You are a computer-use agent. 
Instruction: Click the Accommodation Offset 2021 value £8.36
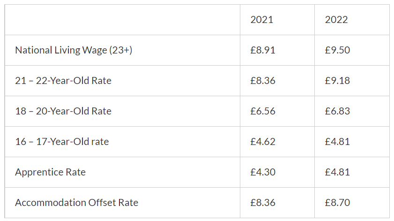[263, 203]
